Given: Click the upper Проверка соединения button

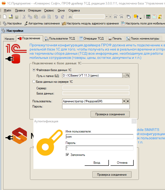Looking at the screenshot, I should coord(110,114).
